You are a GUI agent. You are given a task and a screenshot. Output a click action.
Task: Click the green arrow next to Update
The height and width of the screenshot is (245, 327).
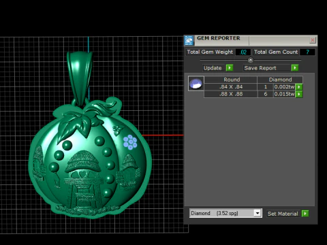(230, 68)
